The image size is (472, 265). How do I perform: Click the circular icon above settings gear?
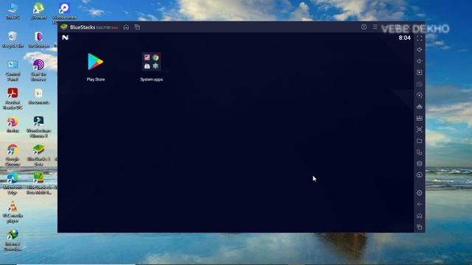[420, 175]
